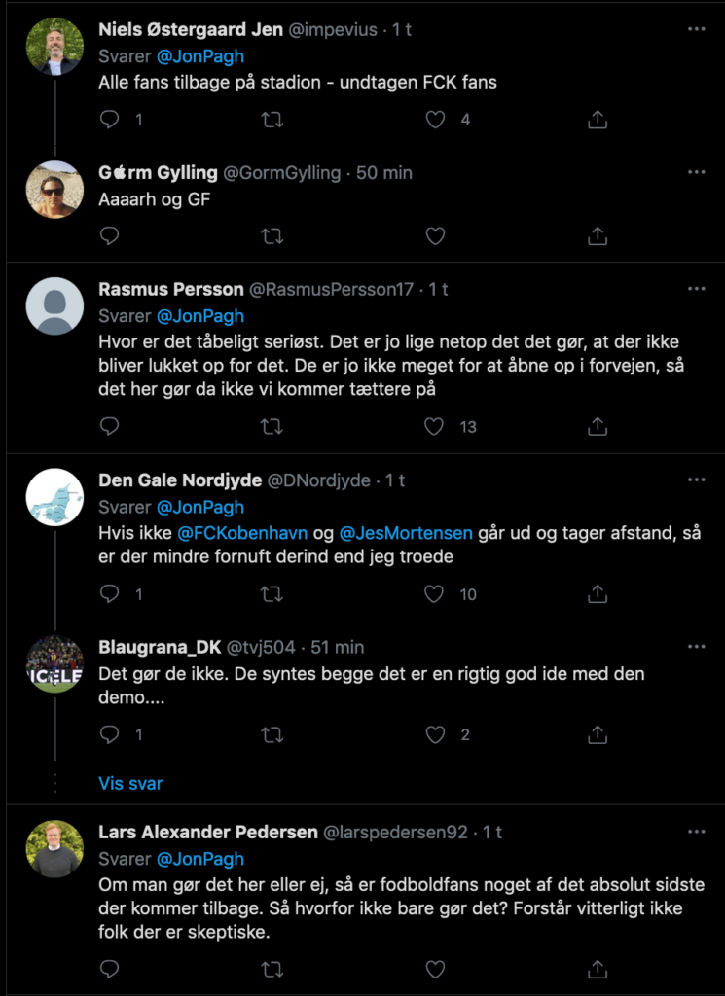Reply to Den Gale Nordjyde's tweet

coord(110,594)
